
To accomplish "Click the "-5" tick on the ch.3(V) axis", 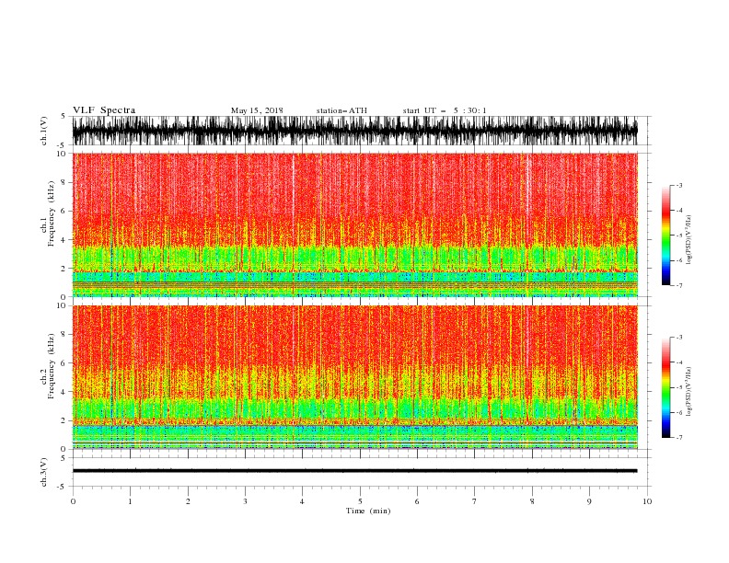I will (63, 487).
